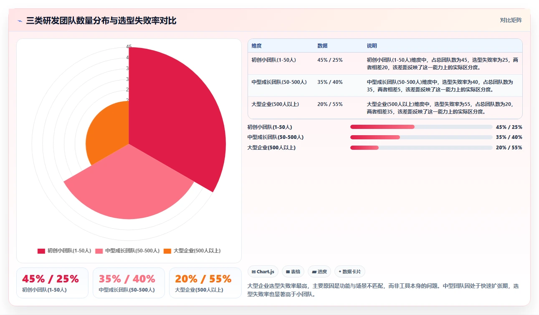This screenshot has width=539, height=315.
Task: Select the Chart.js tag chip
Action: [263, 272]
